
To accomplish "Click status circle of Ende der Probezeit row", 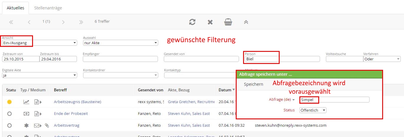I will tap(9, 114).
